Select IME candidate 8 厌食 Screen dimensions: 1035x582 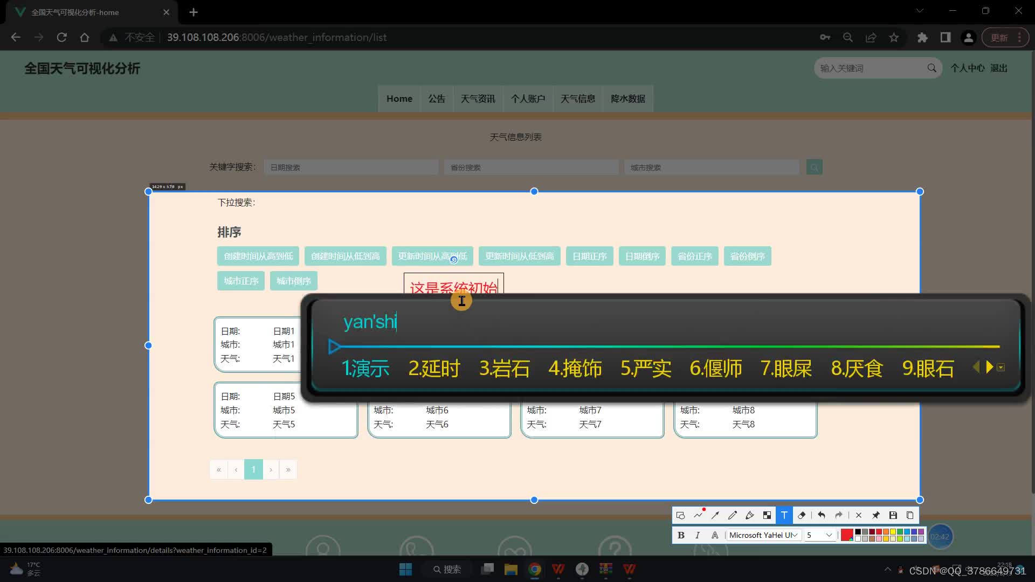(857, 369)
